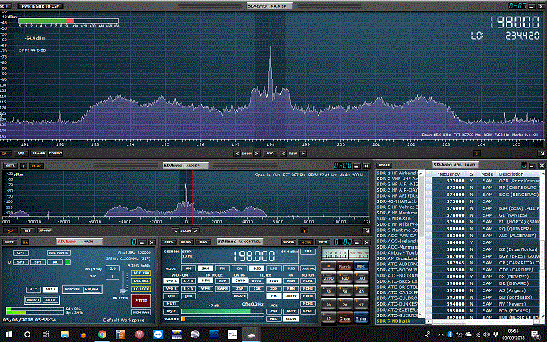
Task: Open SETT. in the Aux SP window
Action: [10, 166]
